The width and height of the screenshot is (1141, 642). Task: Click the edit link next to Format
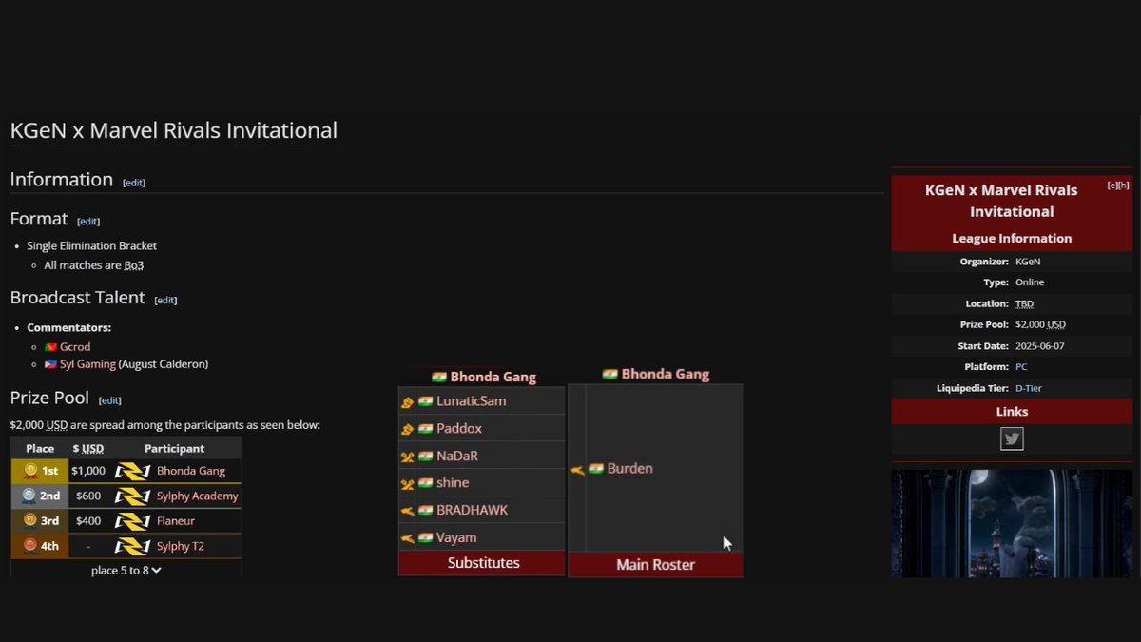(88, 222)
